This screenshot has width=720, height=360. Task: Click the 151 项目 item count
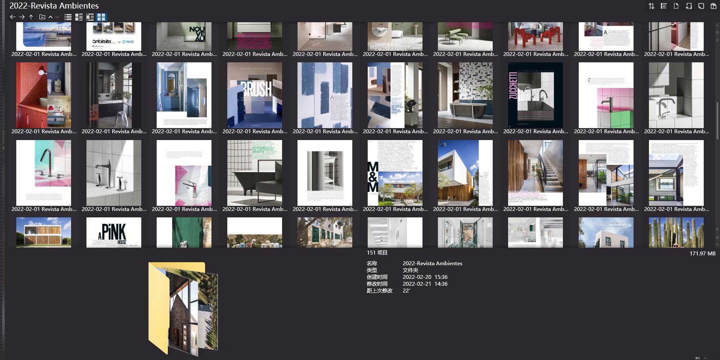377,253
